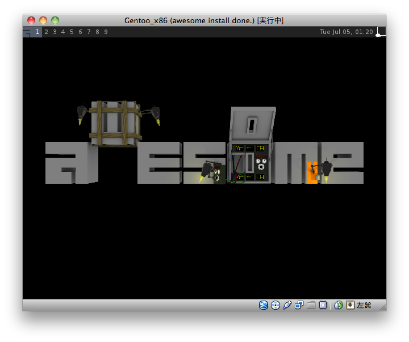Switch to awesome tag 2
Screen dimensions: 409x342
tap(46, 32)
